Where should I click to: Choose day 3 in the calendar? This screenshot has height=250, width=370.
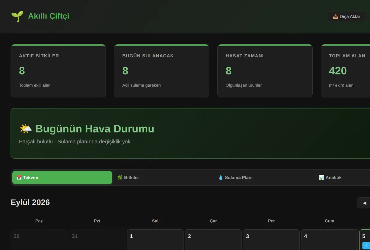pyautogui.click(x=271, y=240)
